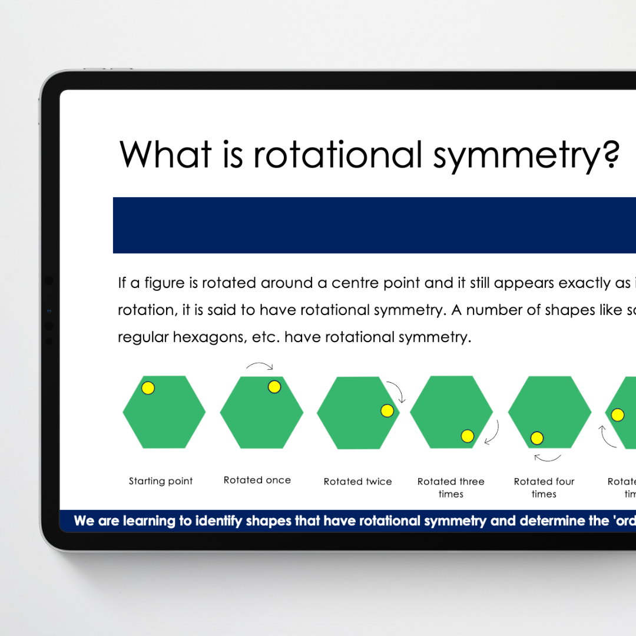636x636 pixels.
Task: Click the yellow dot in the Rotated once hexagon
Action: coord(274,387)
